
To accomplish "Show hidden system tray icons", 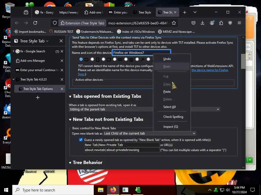I will [210, 190].
